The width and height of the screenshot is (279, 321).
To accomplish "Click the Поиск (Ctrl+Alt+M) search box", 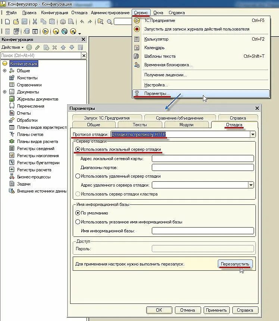I will point(41,55).
